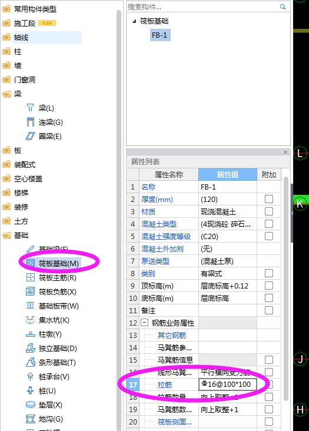
Task: Open the 筏板侧面 property link
Action: pyautogui.click(x=175, y=422)
